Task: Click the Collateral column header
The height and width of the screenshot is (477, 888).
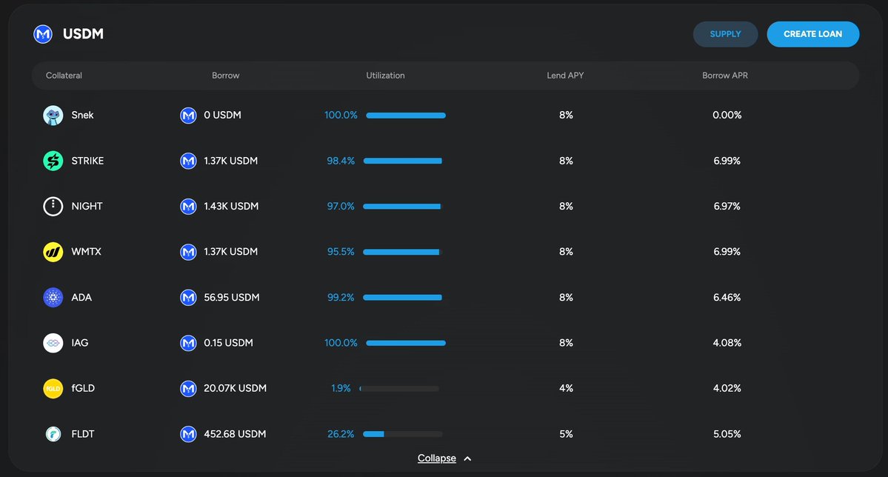Action: coord(64,76)
